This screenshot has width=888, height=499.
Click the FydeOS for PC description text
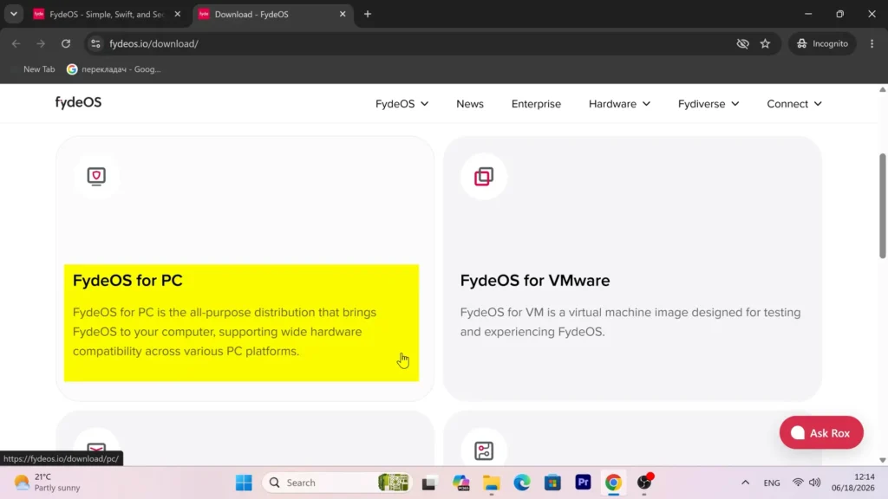click(225, 332)
